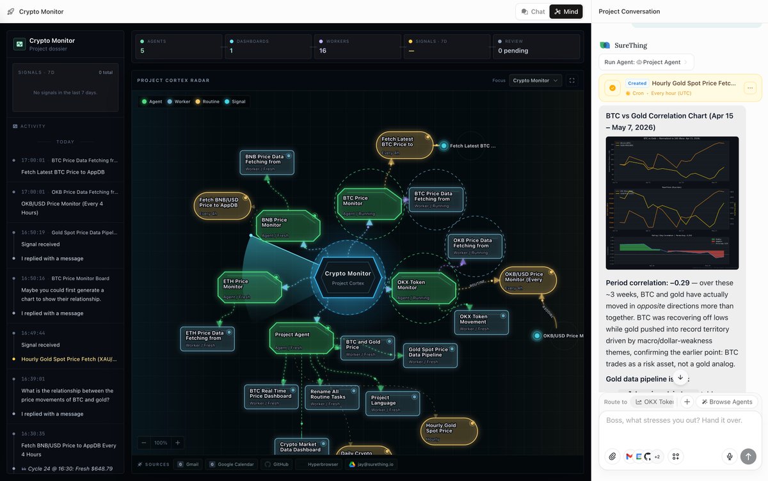Select the BNB Price Monitor agent node
768x481 pixels.
tap(288, 226)
